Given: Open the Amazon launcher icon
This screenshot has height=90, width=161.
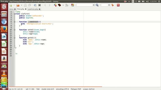Looking at the screenshot, I should [x=4, y=58].
